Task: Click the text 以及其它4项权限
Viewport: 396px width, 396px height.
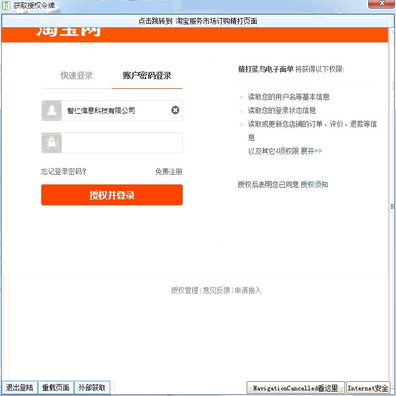Action: tap(273, 151)
